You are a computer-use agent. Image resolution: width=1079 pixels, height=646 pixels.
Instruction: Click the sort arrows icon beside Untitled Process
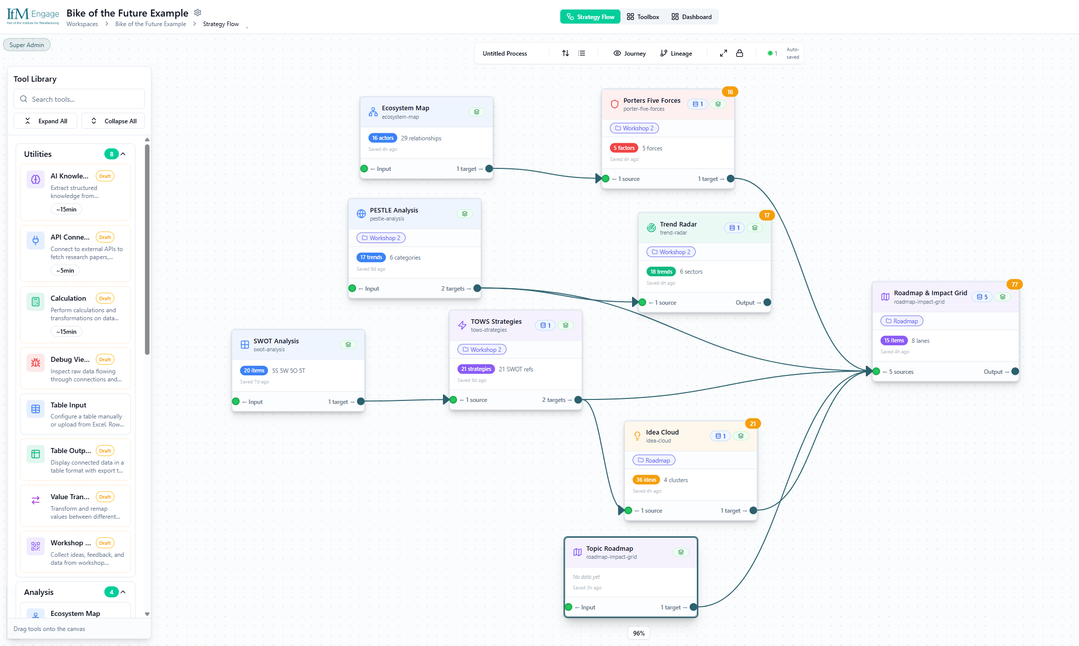pos(565,53)
